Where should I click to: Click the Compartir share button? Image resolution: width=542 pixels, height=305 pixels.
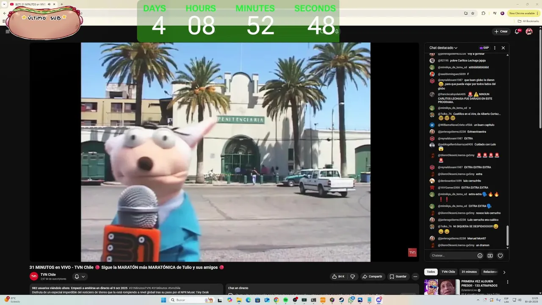(372, 277)
